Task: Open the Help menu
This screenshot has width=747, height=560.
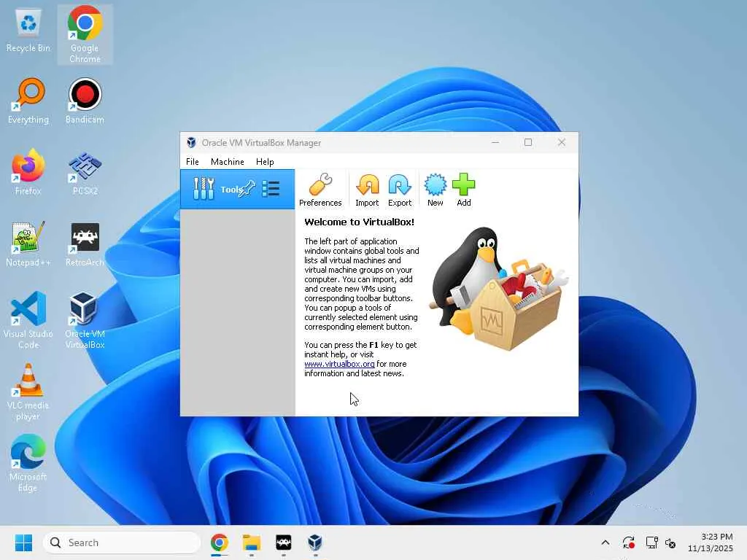Action: tap(265, 161)
